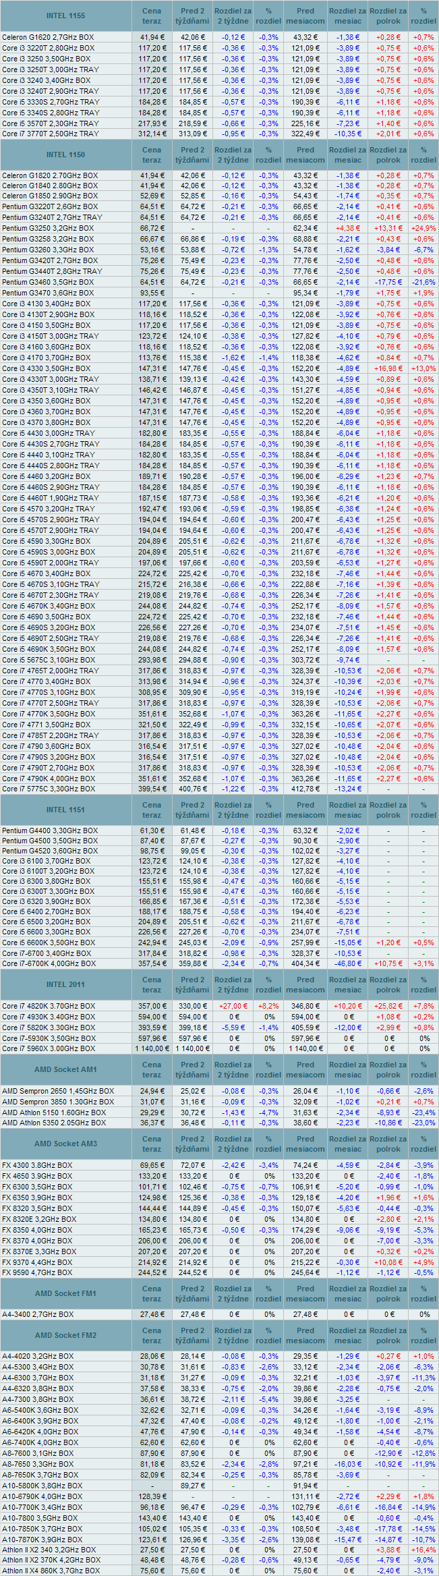The image size is (439, 1576).
Task: Select Core i5 5675C 3,10GHz BOX name
Action: click(49, 660)
